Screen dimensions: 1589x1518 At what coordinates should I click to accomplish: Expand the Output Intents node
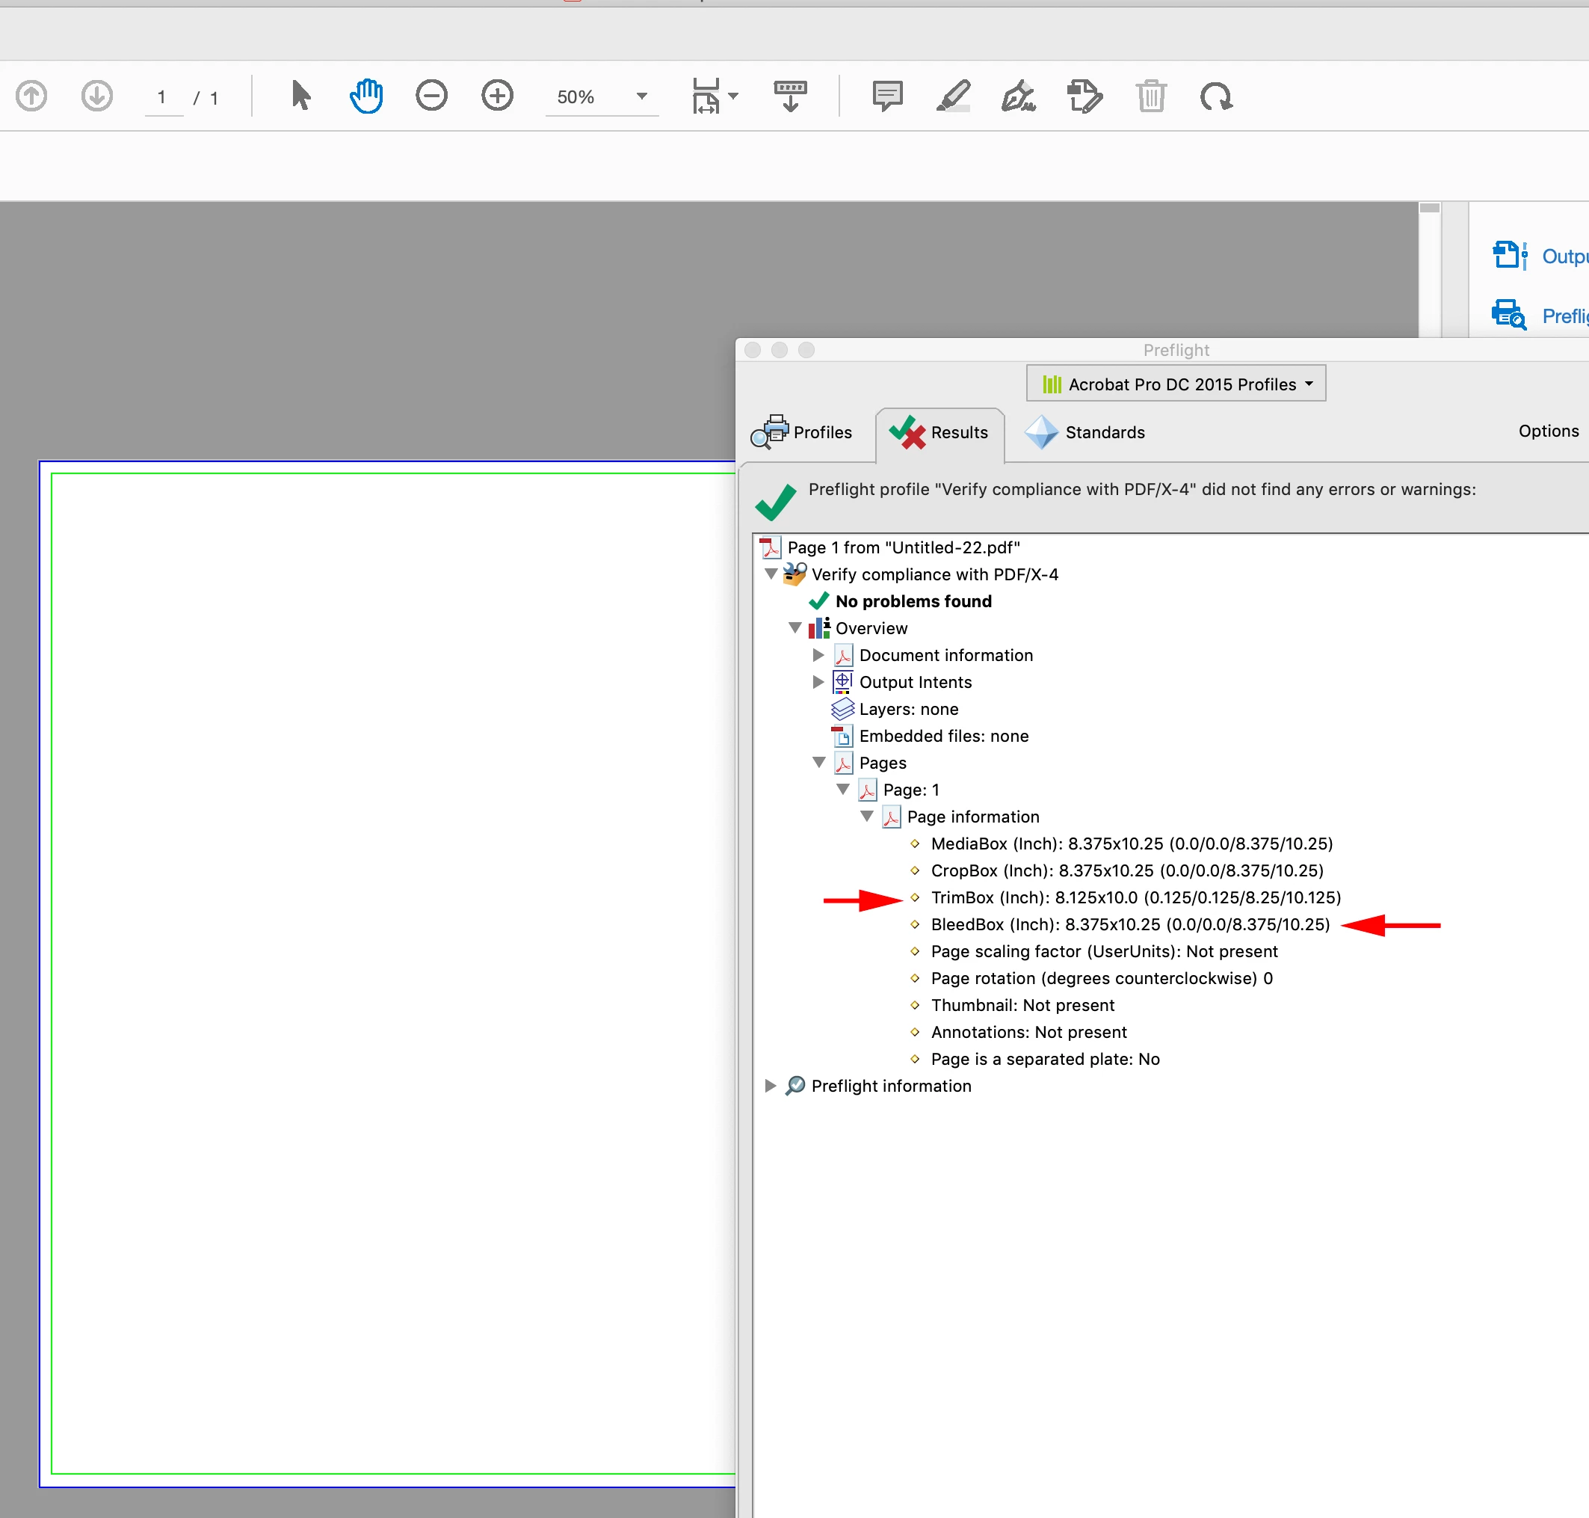click(818, 681)
